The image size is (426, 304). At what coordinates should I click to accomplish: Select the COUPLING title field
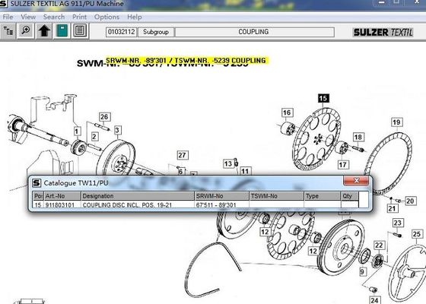tap(255, 32)
